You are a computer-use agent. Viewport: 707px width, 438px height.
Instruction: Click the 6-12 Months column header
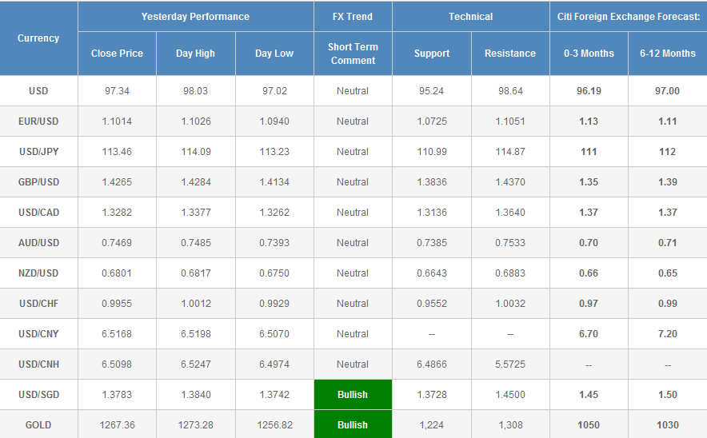pyautogui.click(x=667, y=54)
